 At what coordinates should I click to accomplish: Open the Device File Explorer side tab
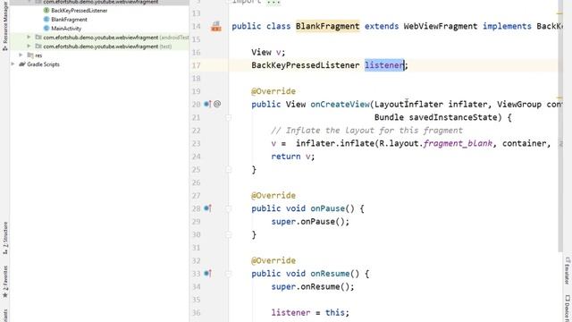click(x=568, y=308)
